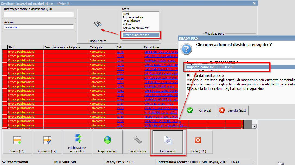Viewport: 295px width, 165px height.
Task: Open 'FUJIFILM AX300 - rosso' description link
Action: 160,60
